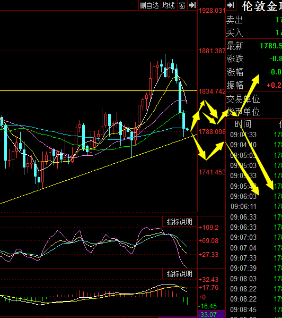
Task: Select the horizontal yellow line at 1834.742
Action: point(99,90)
